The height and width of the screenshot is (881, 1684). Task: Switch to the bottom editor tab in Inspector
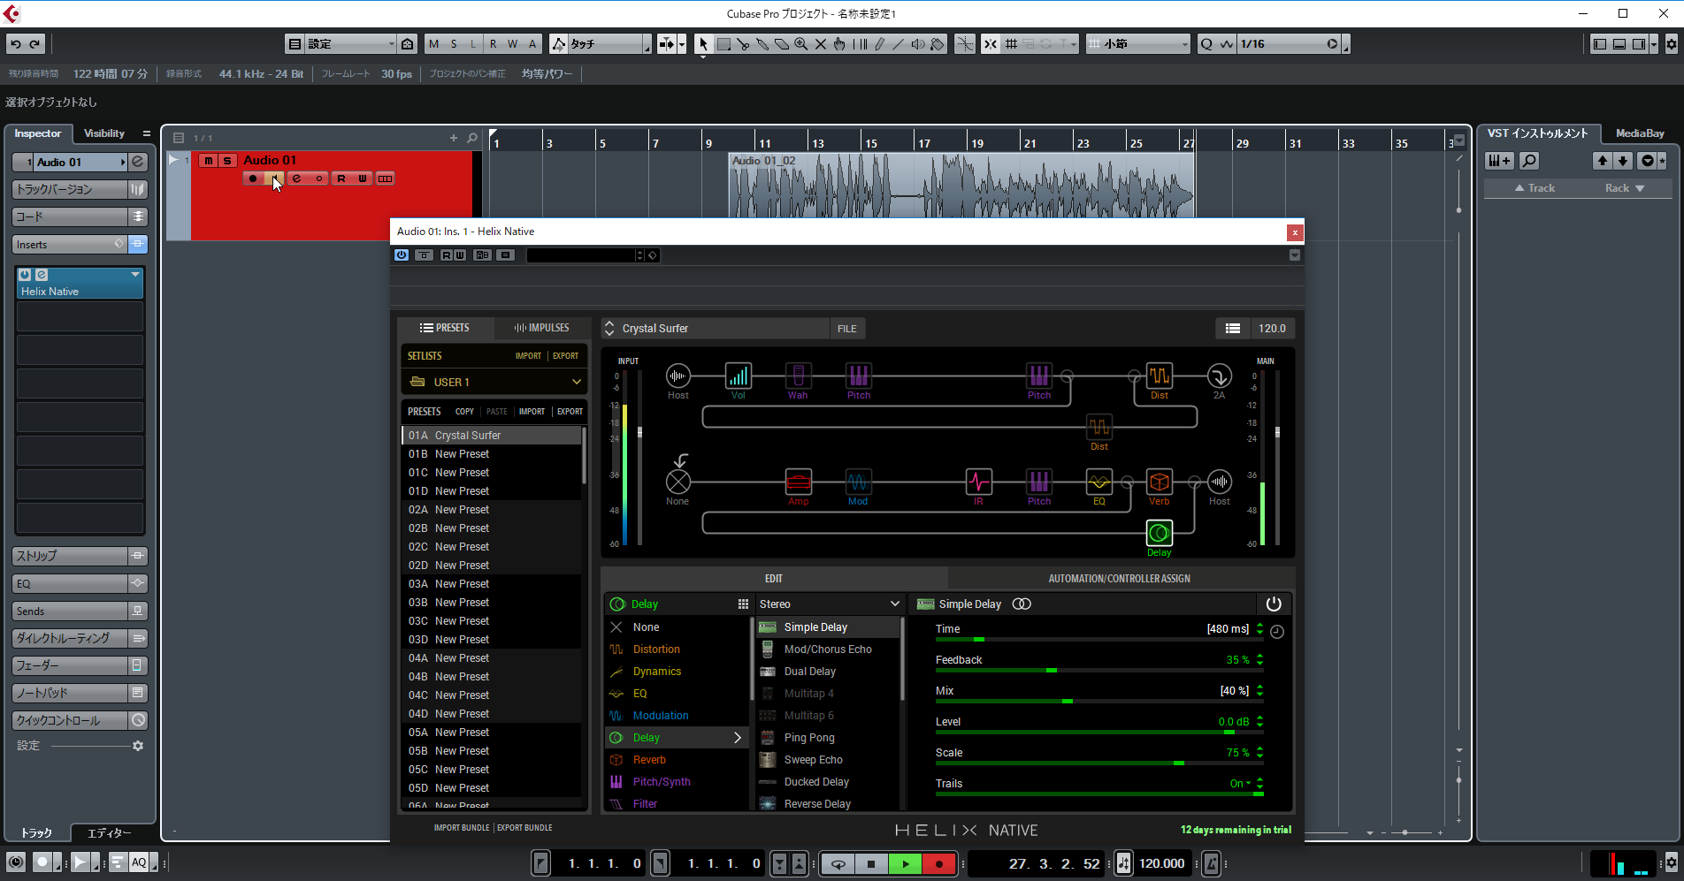coord(109,833)
